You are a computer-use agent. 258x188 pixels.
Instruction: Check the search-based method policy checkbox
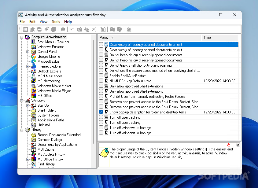click(x=101, y=70)
